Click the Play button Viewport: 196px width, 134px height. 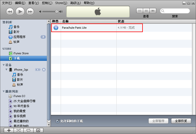20,11
